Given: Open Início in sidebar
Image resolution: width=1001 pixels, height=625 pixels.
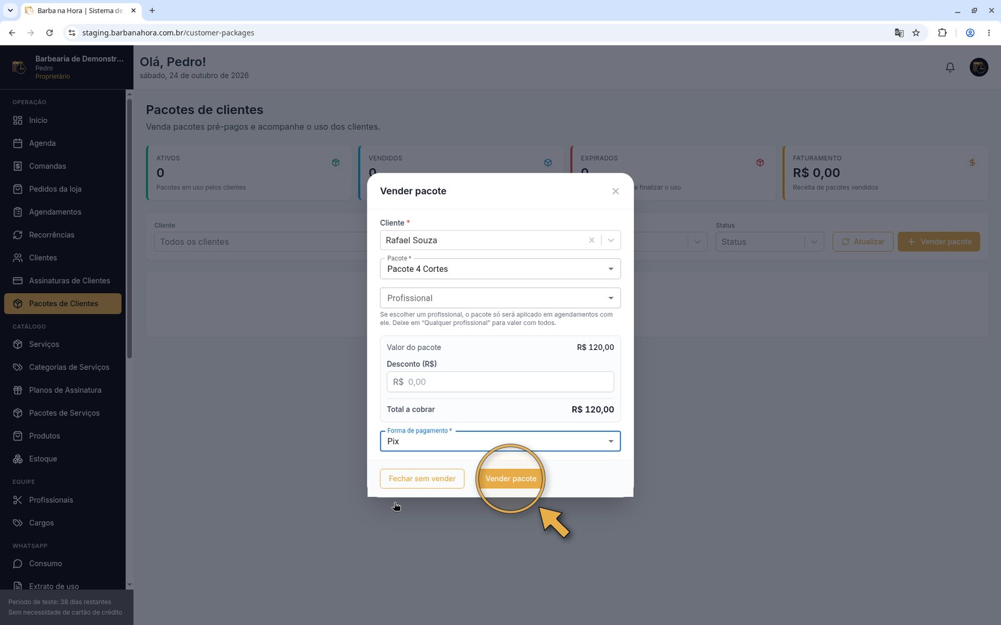Looking at the screenshot, I should pyautogui.click(x=63, y=120).
